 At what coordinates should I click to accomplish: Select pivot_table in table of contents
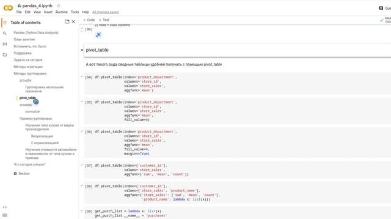coord(27,98)
